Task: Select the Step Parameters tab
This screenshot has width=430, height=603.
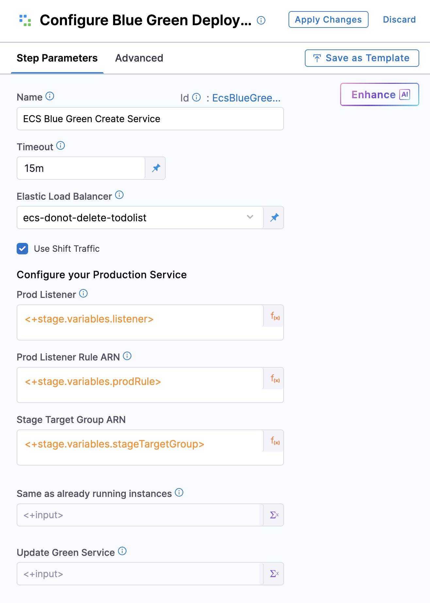Action: pyautogui.click(x=57, y=58)
